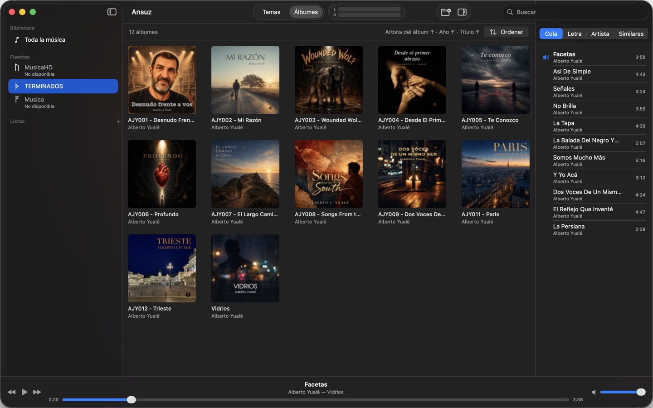Click the MusicaHD source icon
653x408 pixels.
coord(17,68)
